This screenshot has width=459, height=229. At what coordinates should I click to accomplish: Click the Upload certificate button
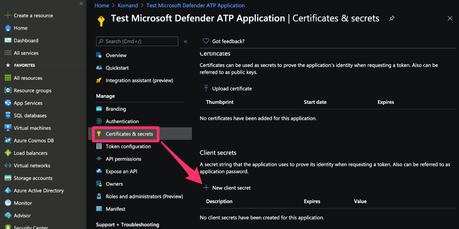pyautogui.click(x=227, y=89)
